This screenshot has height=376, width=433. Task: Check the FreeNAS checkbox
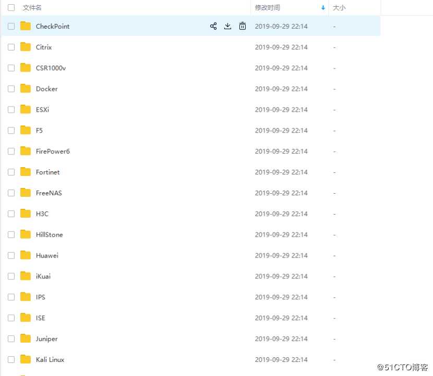tap(11, 193)
